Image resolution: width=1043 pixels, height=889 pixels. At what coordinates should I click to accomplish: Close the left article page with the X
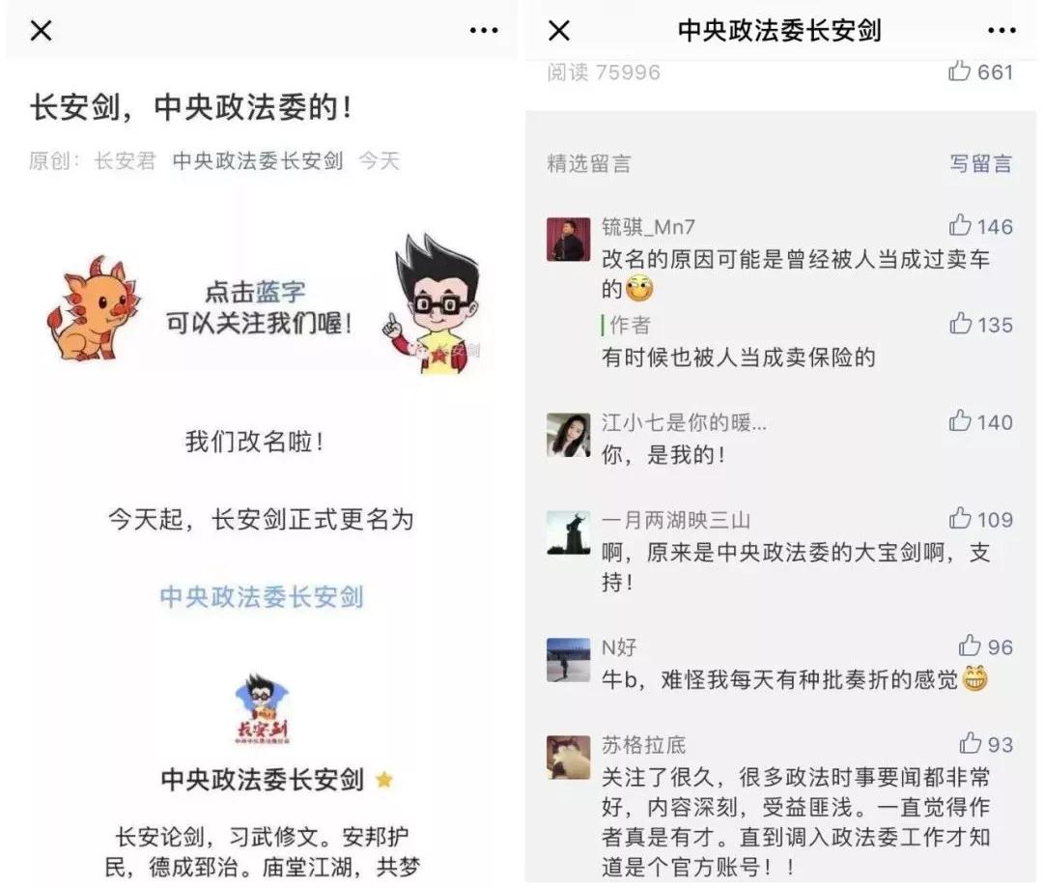[42, 31]
